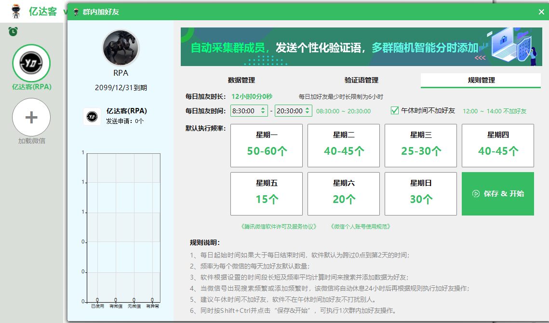
Task: Click the horse profile picture above RPA
Action: [x=121, y=48]
